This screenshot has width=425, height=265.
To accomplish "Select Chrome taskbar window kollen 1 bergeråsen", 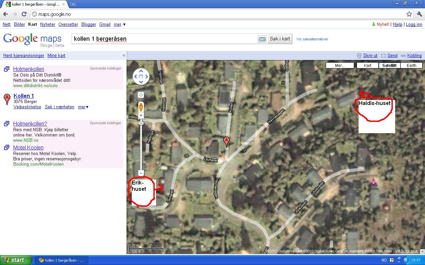I will pos(61,260).
